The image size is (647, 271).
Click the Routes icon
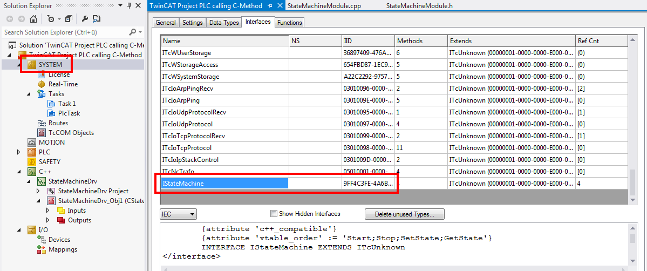pyautogui.click(x=41, y=123)
